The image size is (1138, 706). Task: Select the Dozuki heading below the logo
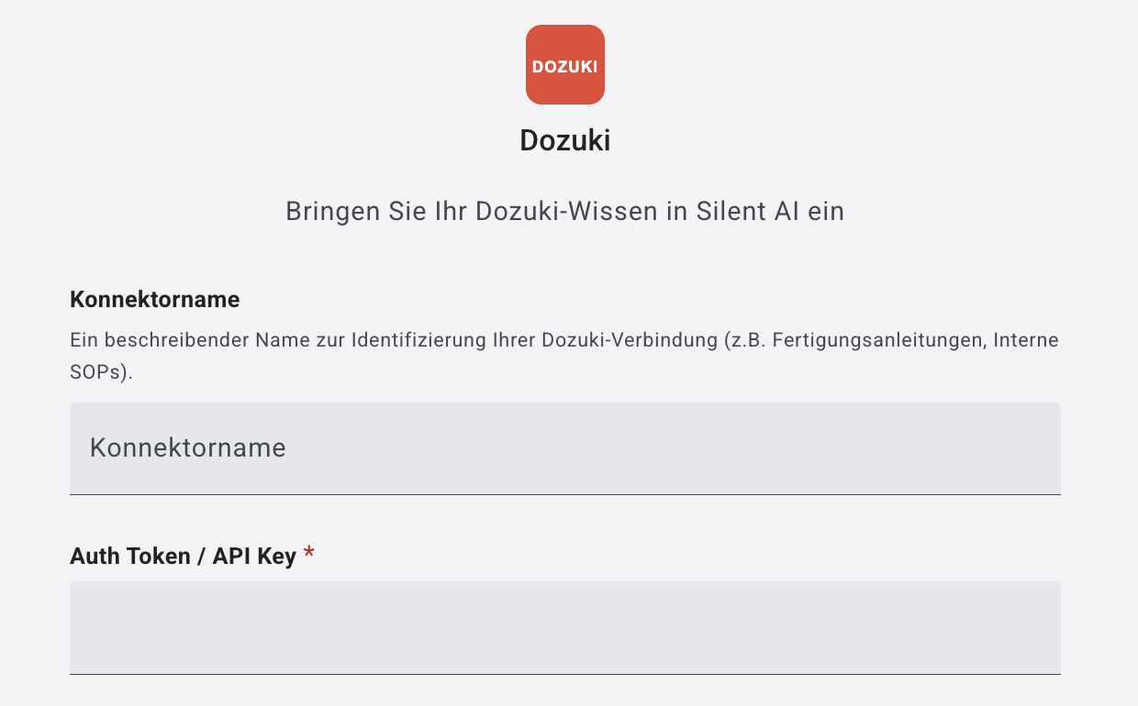pos(564,140)
